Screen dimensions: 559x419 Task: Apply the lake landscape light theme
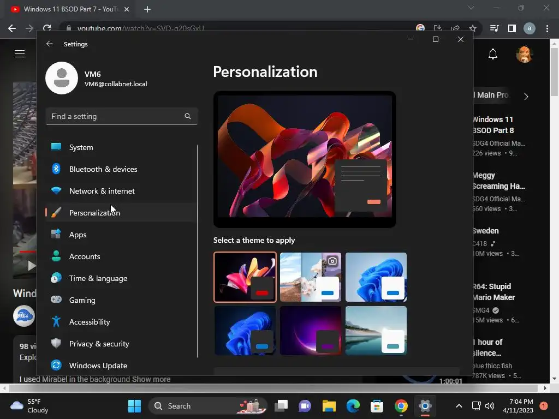376,331
